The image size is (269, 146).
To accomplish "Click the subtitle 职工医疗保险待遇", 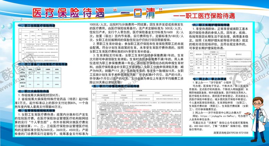I will point(208,16).
